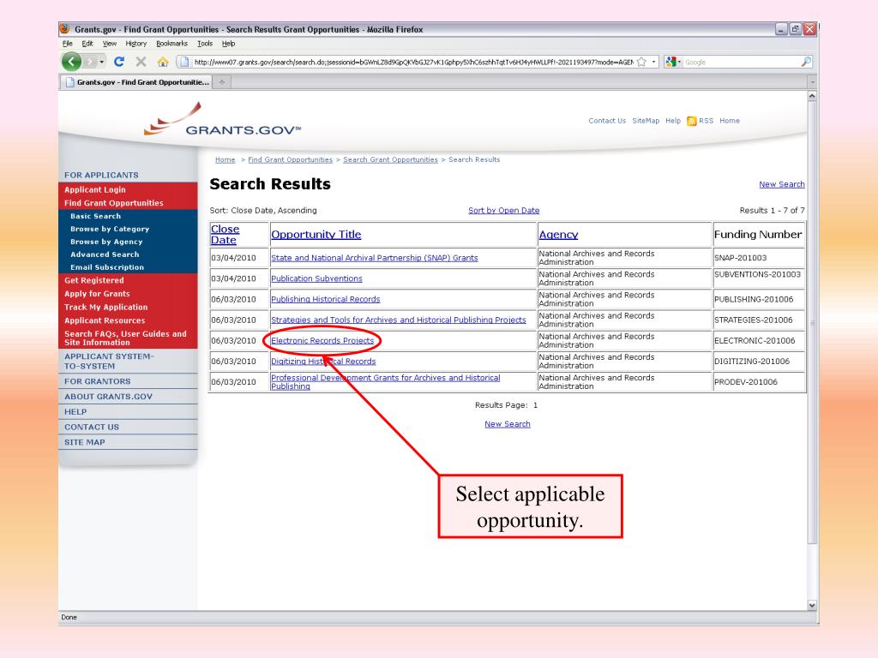Open the Publication Subventions opportunity

tap(316, 278)
